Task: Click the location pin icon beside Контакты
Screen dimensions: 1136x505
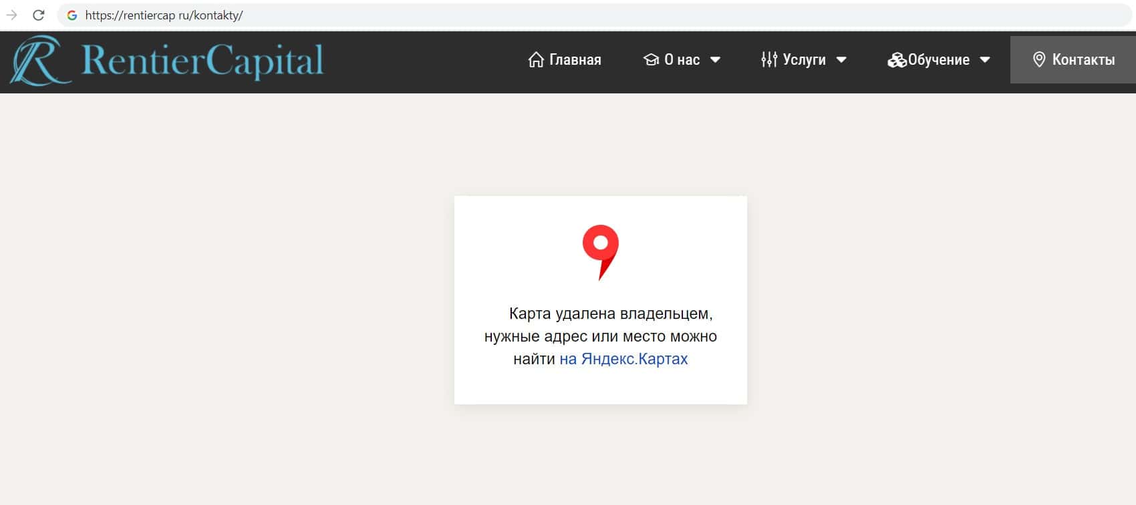Action: point(1039,60)
